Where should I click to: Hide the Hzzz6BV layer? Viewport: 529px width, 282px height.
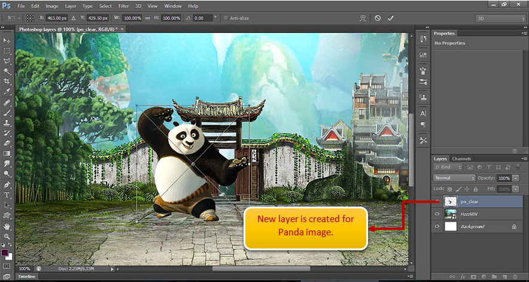(437, 214)
